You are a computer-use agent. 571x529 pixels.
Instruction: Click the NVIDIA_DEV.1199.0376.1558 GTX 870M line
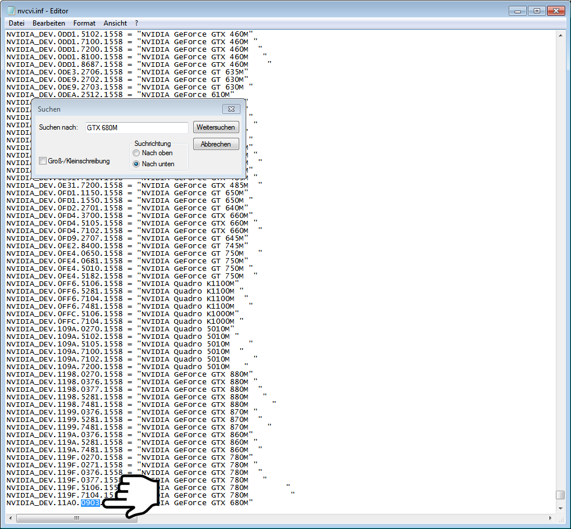click(x=132, y=412)
